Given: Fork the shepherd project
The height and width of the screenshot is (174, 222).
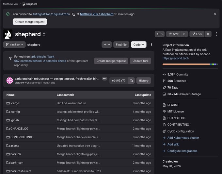Looking at the screenshot, I should [197, 34].
